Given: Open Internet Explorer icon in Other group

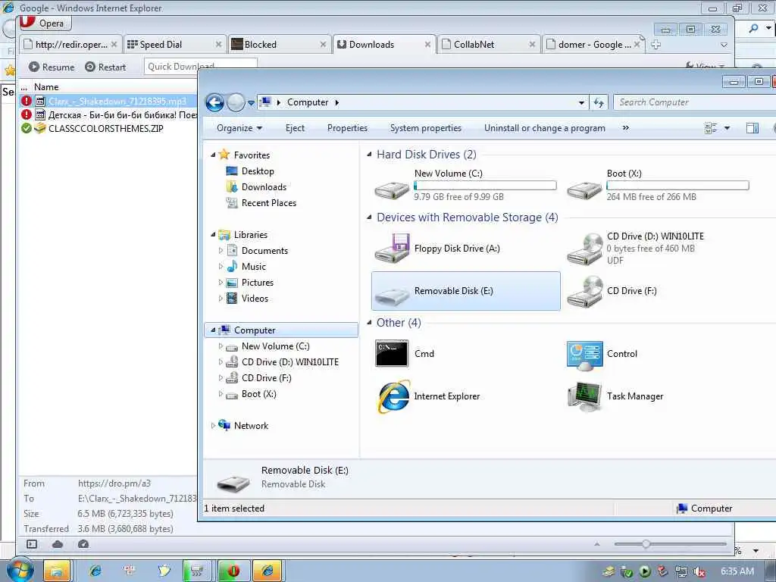Looking at the screenshot, I should tap(394, 396).
